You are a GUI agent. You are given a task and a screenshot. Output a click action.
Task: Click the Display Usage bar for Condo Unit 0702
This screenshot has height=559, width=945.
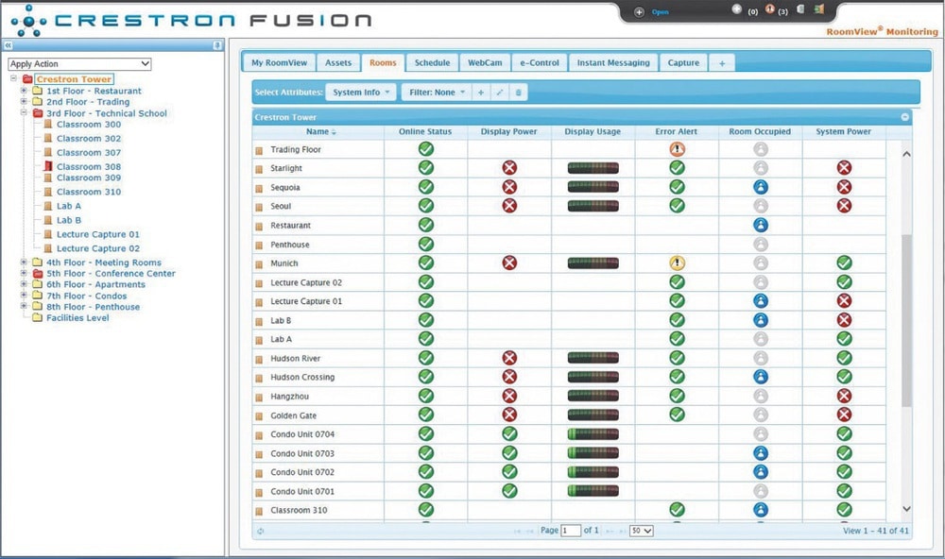(593, 472)
